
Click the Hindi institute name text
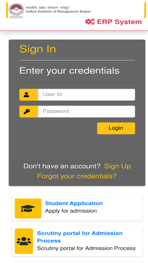(47, 8)
